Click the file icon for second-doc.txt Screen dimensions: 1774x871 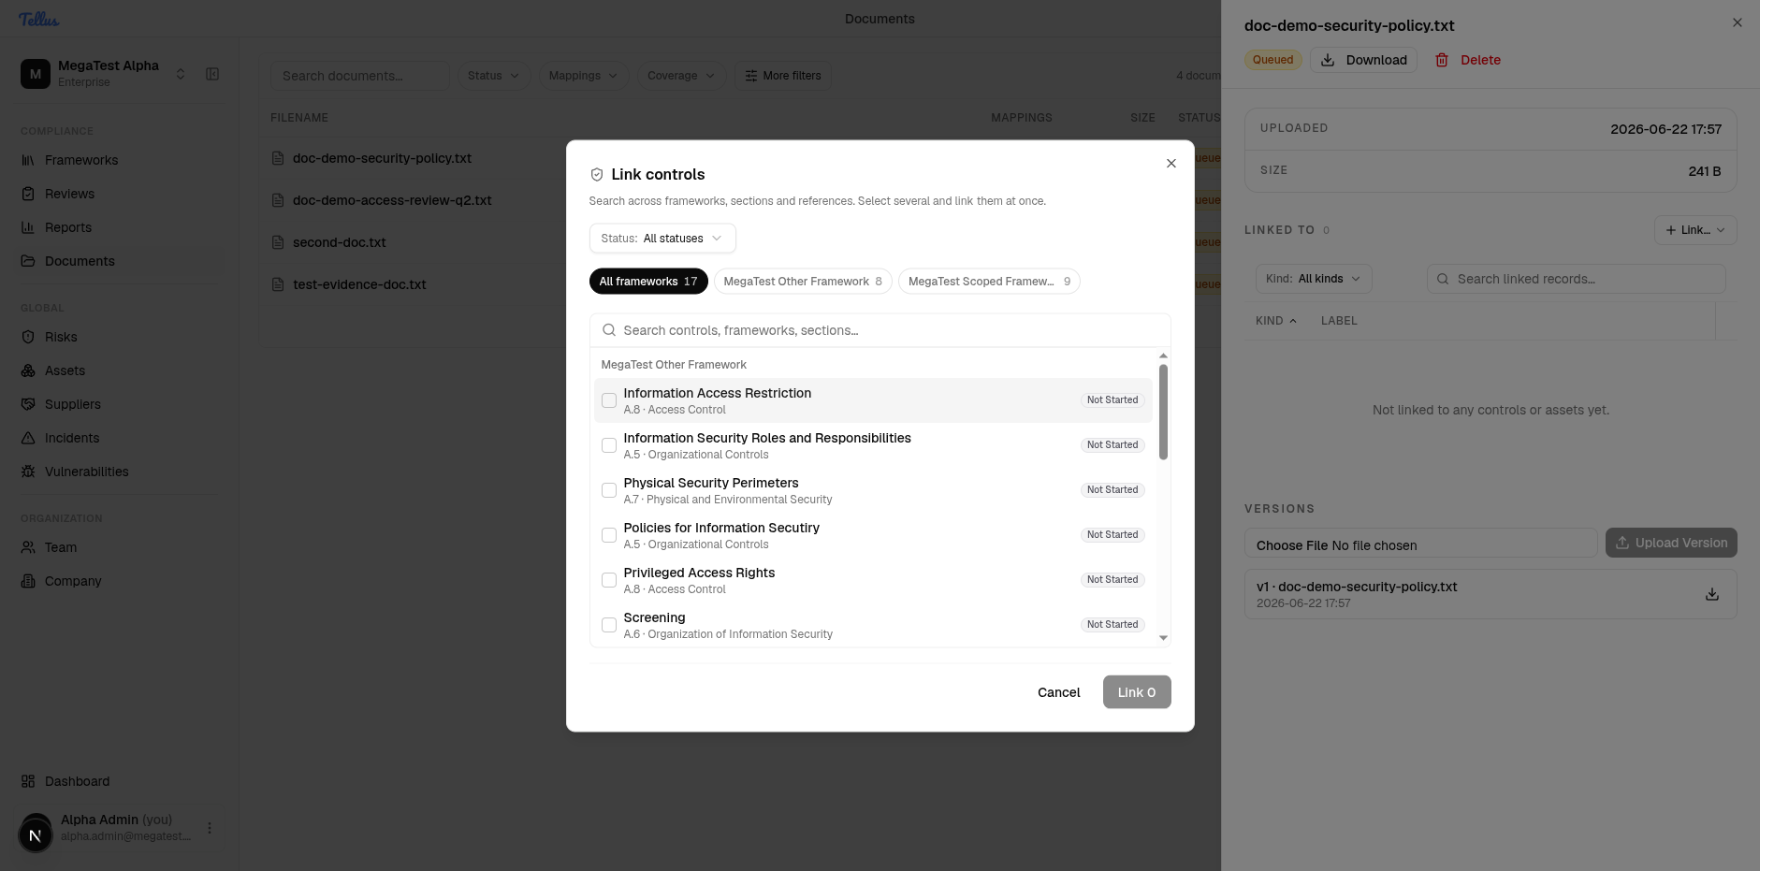278,242
